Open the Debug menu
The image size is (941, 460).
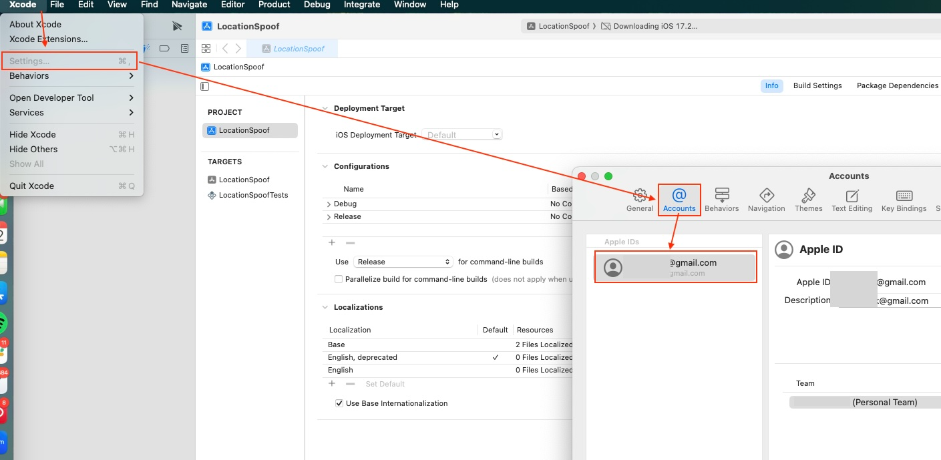click(x=317, y=5)
